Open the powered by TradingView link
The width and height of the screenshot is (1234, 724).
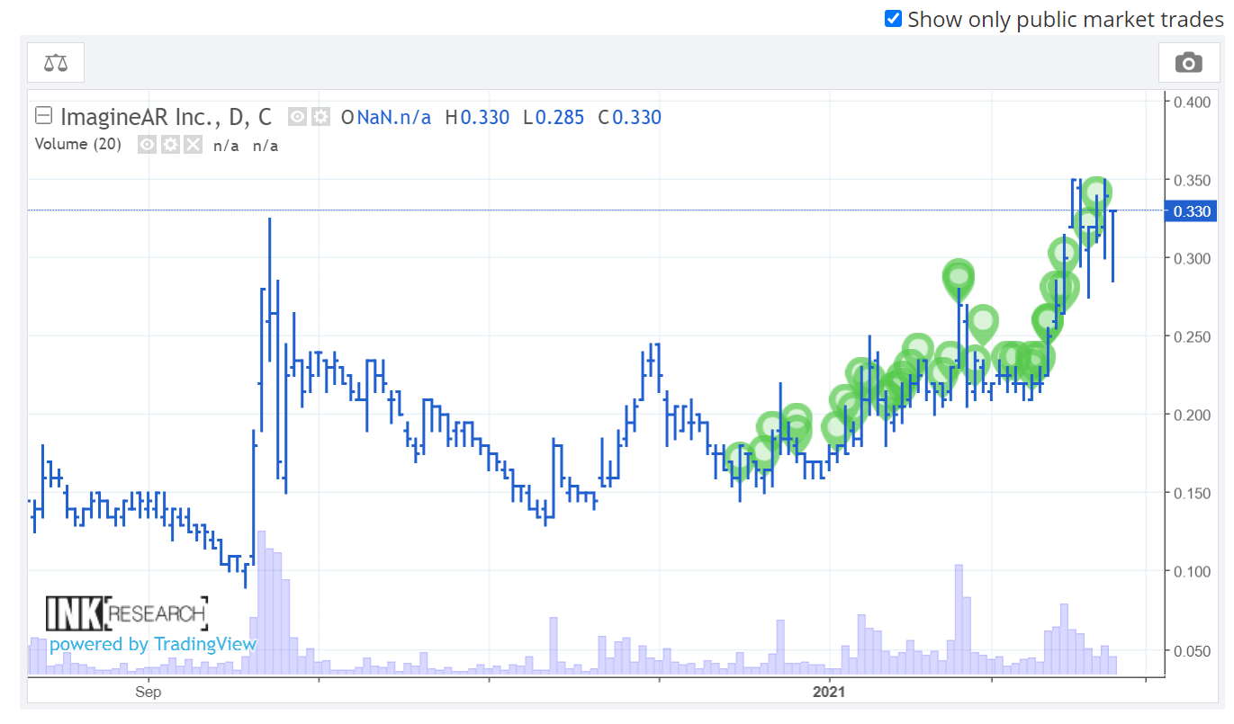(153, 644)
